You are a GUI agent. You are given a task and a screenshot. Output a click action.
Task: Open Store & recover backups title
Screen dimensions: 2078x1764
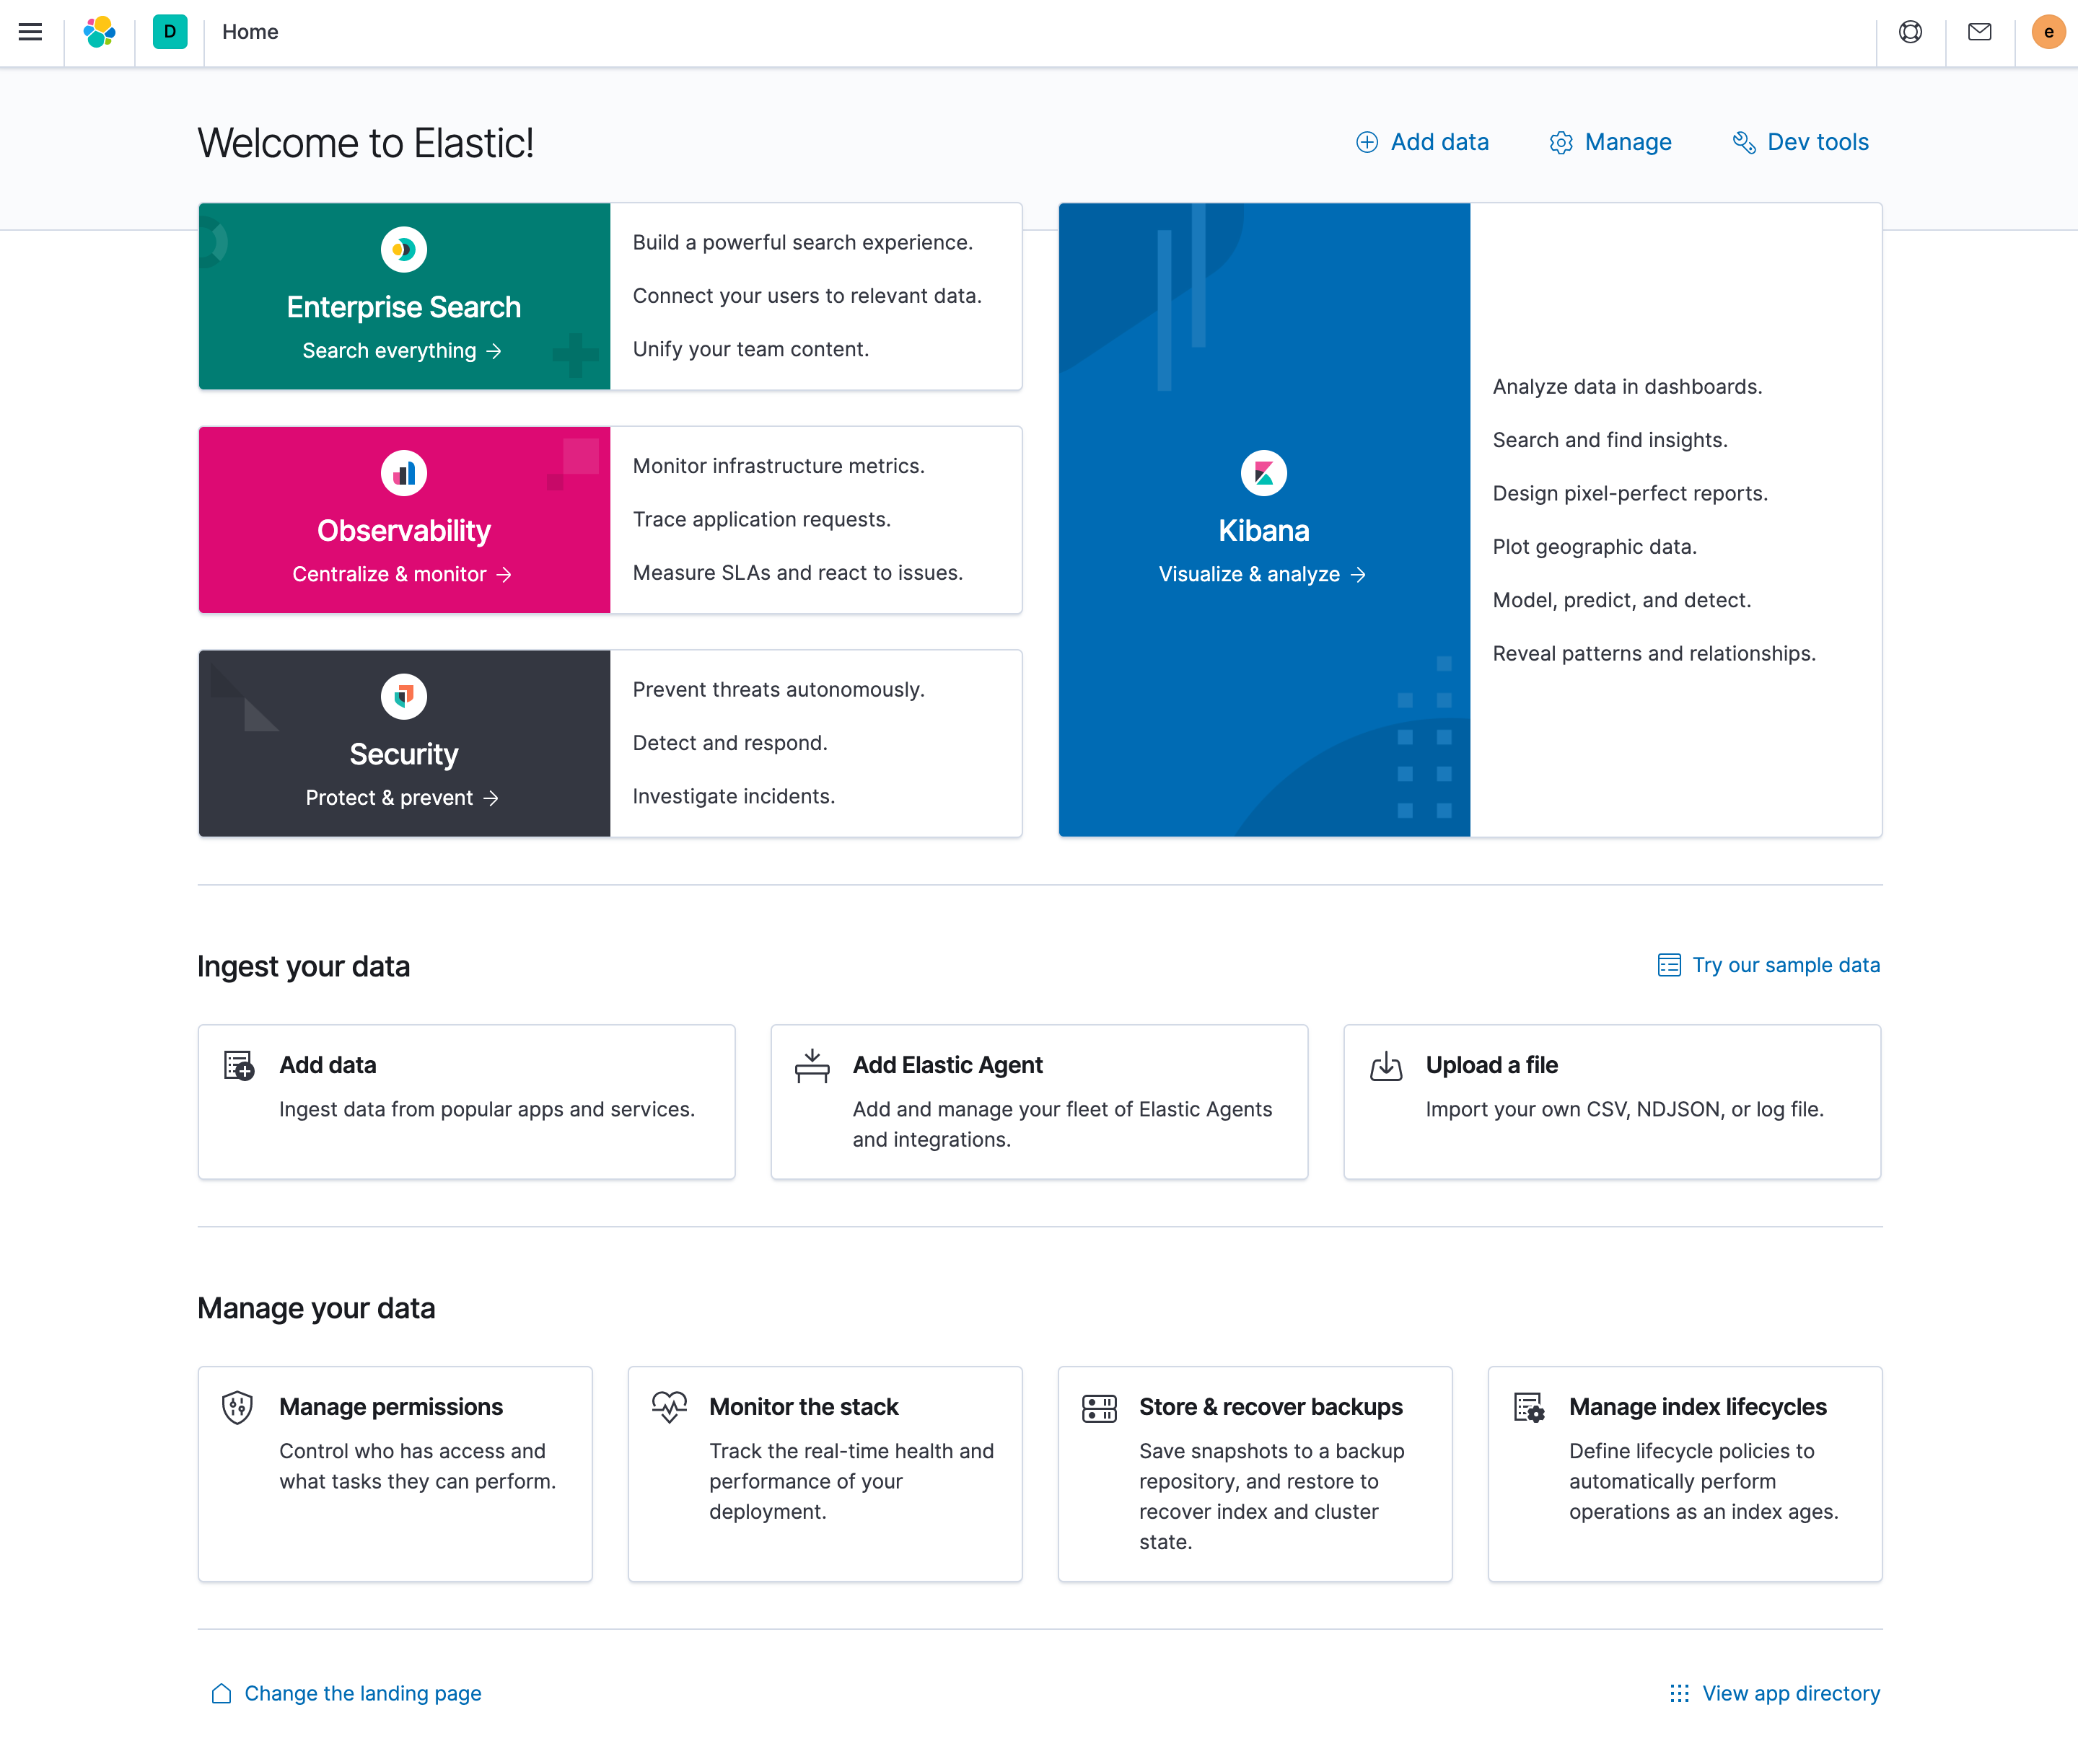[x=1271, y=1407]
